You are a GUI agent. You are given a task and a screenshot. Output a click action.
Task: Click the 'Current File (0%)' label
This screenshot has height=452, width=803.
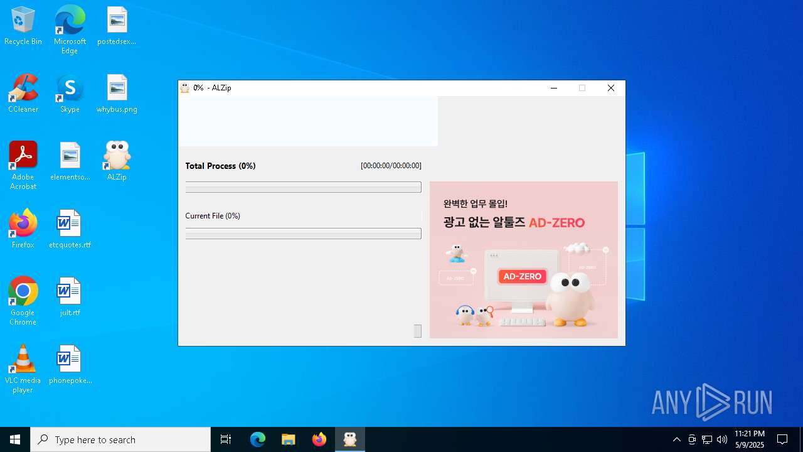(213, 216)
